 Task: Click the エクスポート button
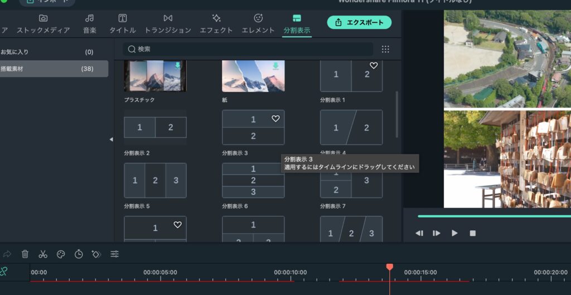click(359, 22)
